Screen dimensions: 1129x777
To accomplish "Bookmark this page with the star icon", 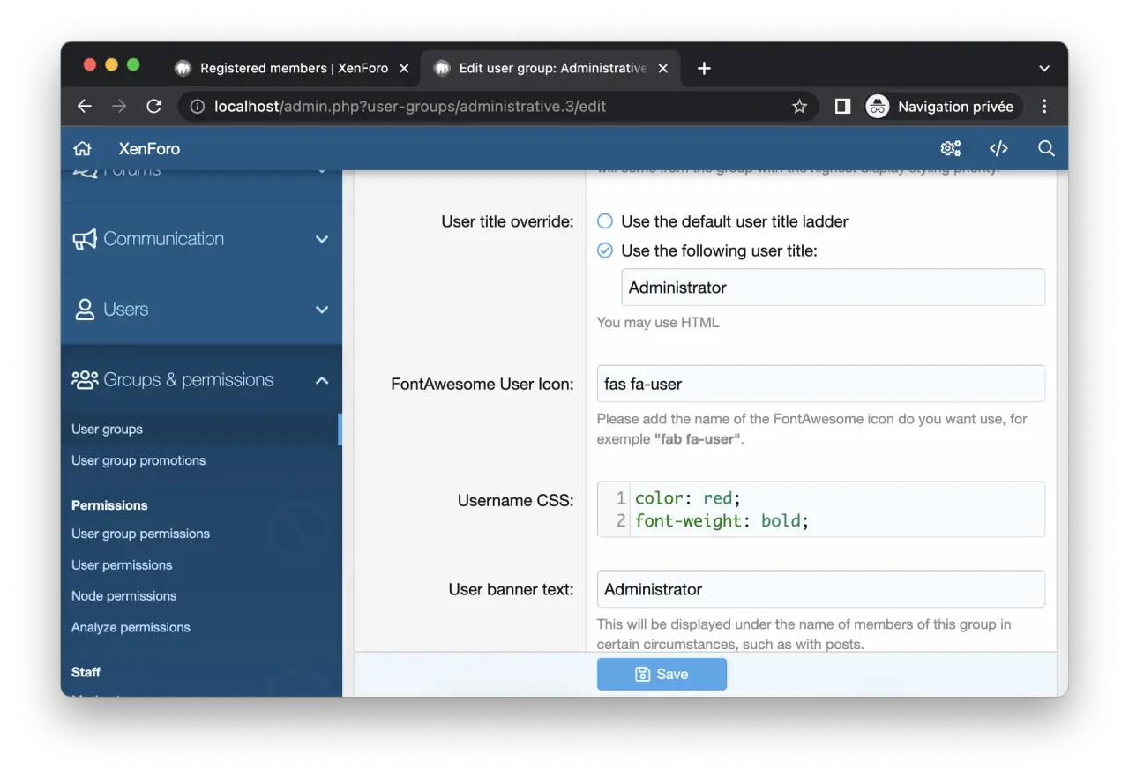I will point(799,107).
